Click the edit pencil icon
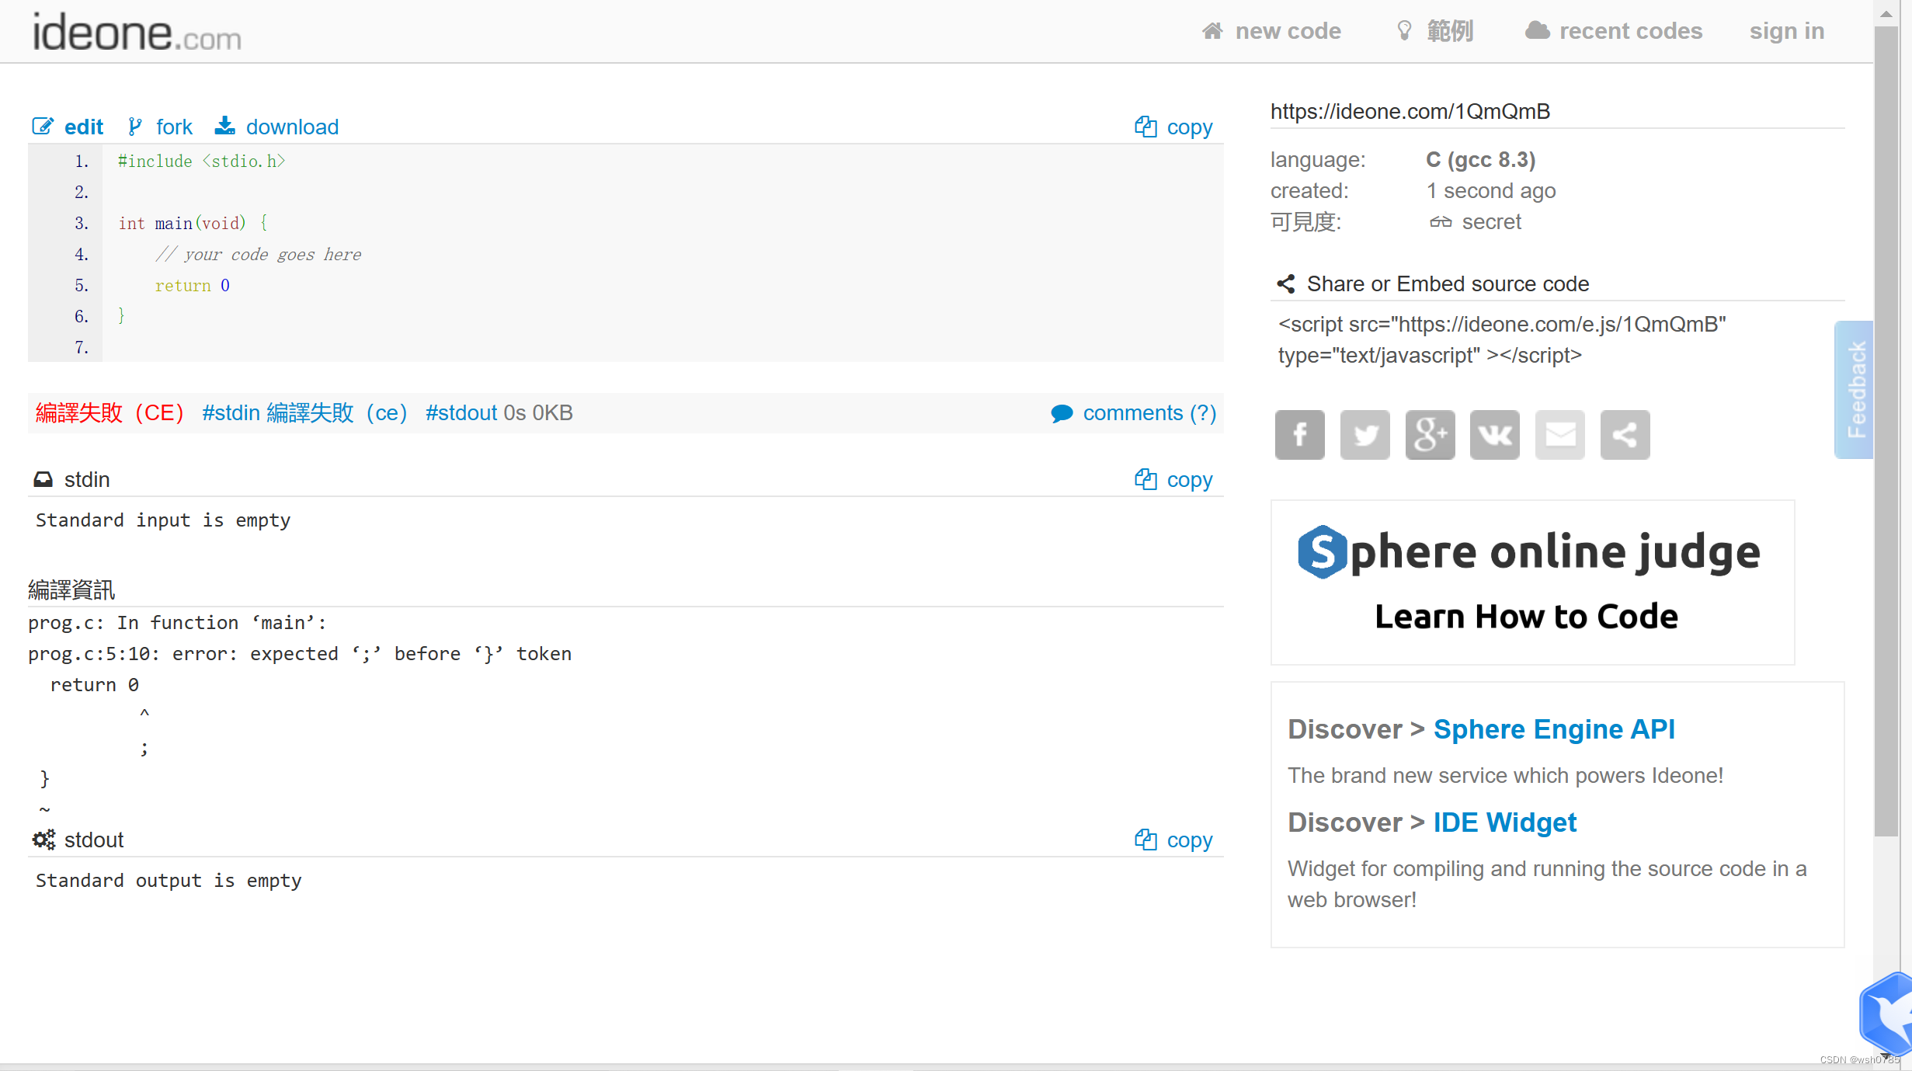The width and height of the screenshot is (1912, 1071). [x=43, y=126]
